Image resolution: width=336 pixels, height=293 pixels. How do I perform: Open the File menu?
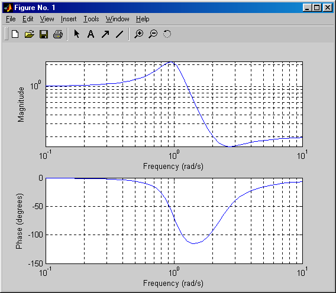pyautogui.click(x=11, y=19)
